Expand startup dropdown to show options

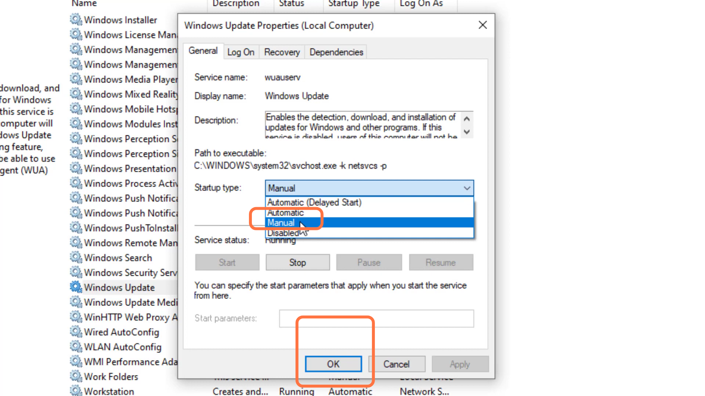click(x=466, y=188)
